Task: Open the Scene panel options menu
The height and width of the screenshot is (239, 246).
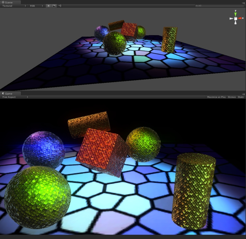Action: click(x=244, y=2)
